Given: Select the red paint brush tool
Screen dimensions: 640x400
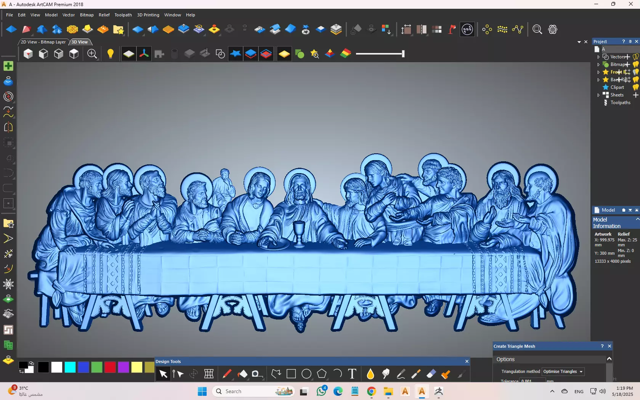Looking at the screenshot, I should coord(227,374).
